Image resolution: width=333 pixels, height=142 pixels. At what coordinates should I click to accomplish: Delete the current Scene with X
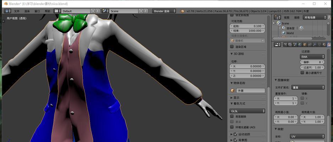click(146, 11)
